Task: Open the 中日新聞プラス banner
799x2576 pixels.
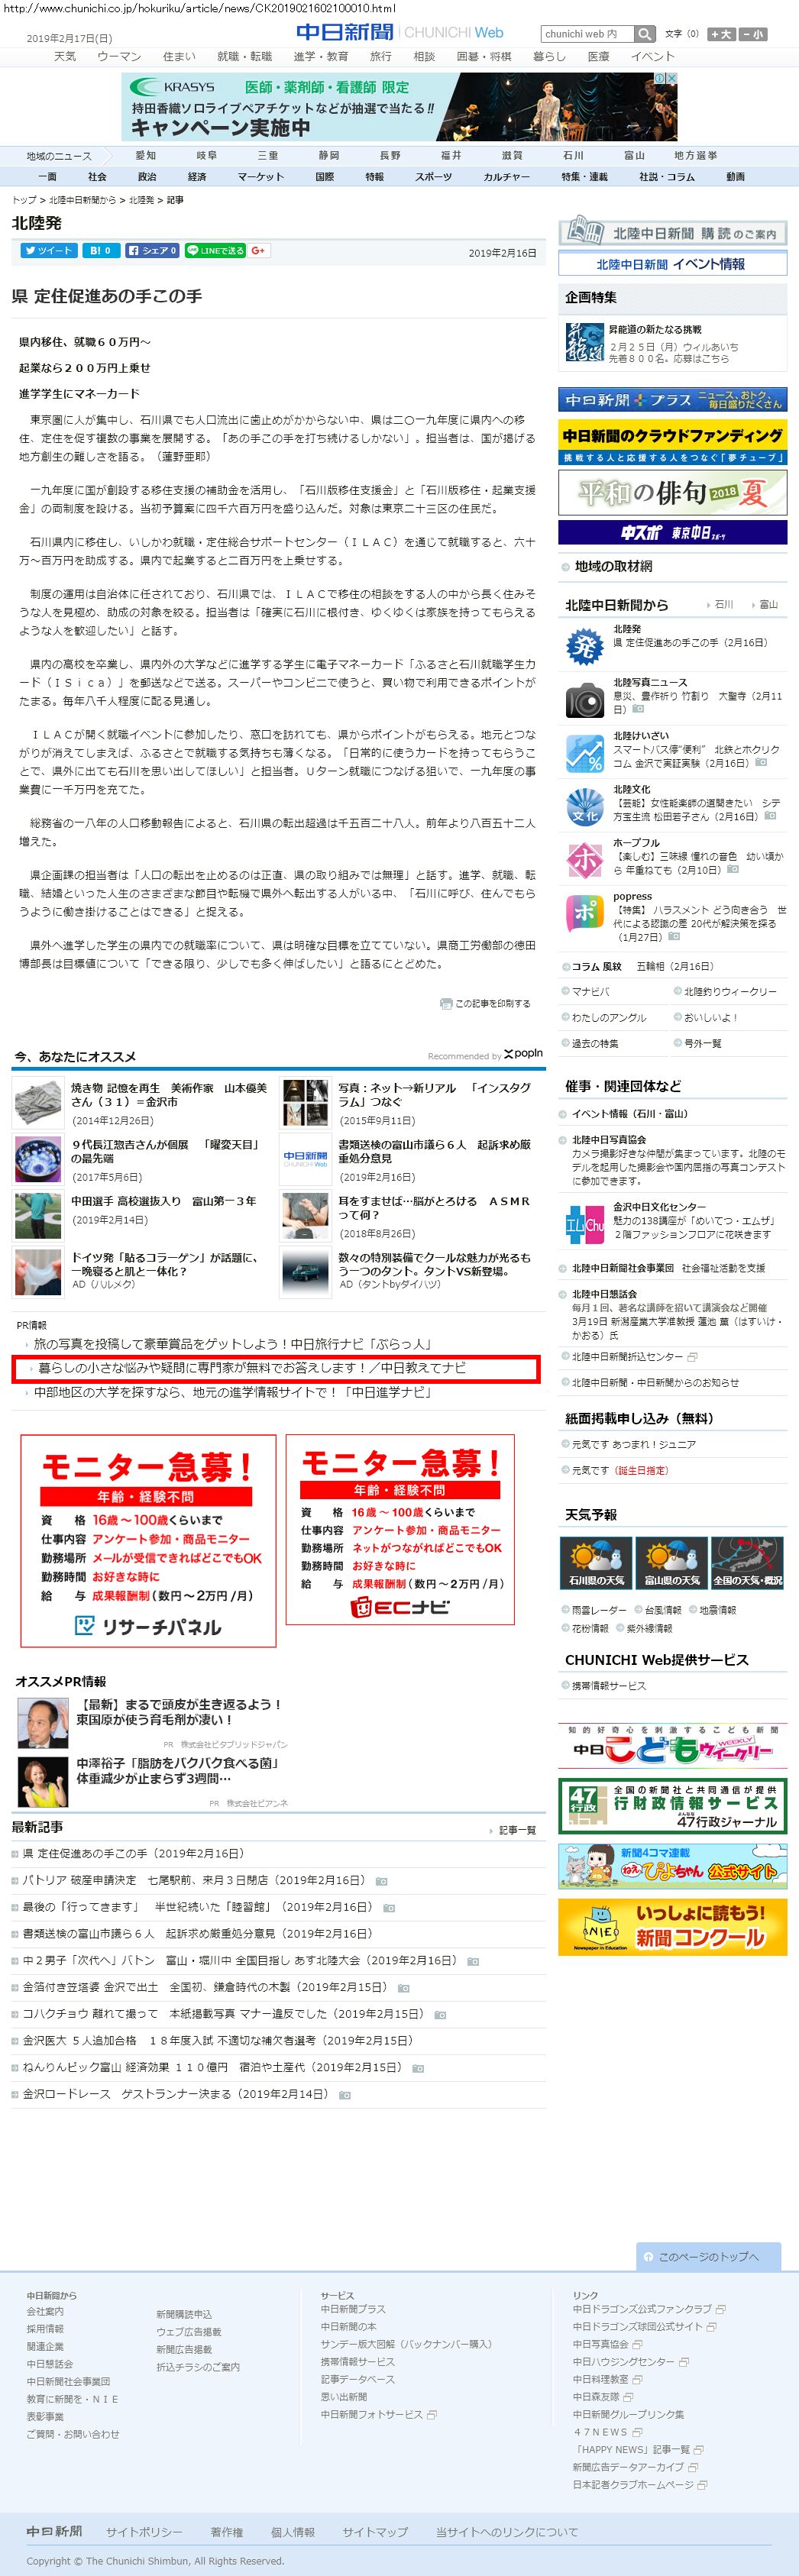Action: click(672, 399)
